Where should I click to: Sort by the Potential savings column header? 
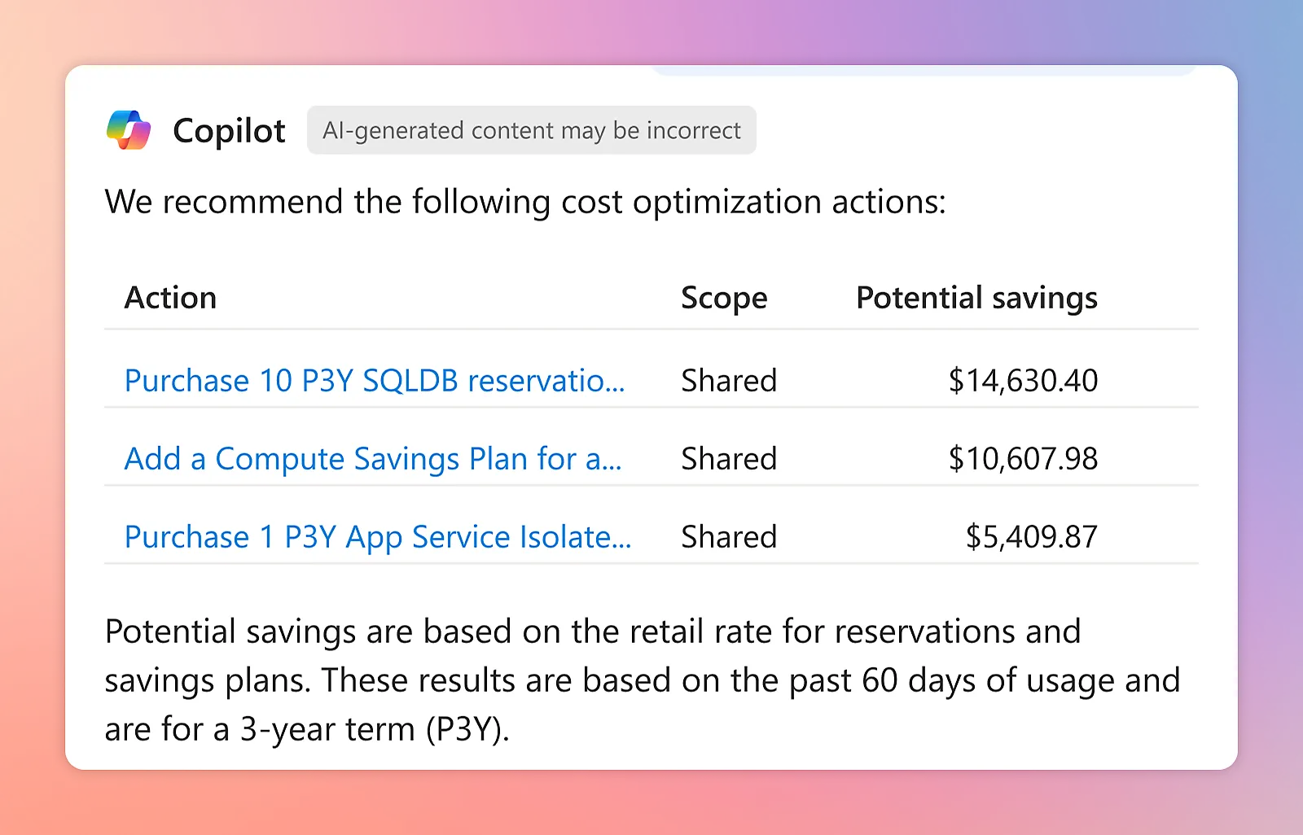976,298
